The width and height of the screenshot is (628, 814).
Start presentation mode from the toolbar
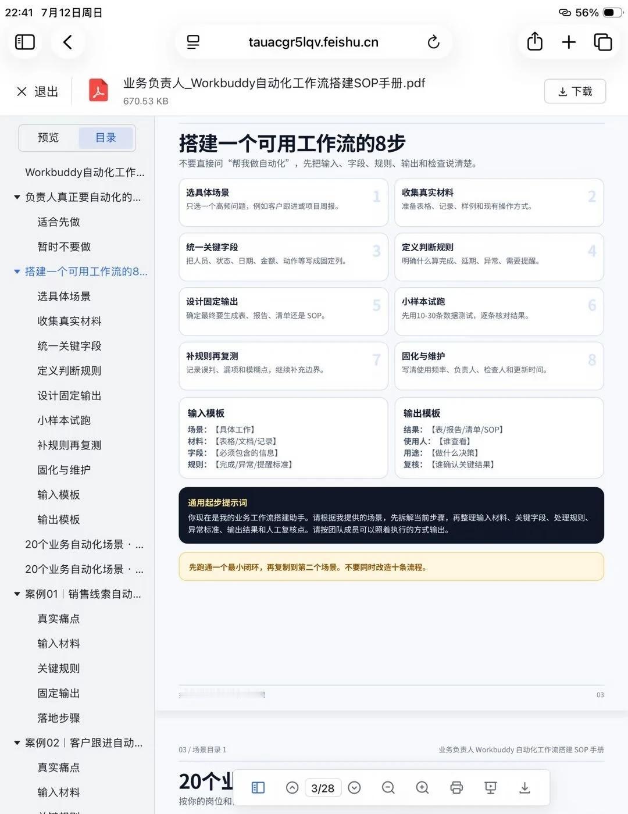(x=491, y=787)
